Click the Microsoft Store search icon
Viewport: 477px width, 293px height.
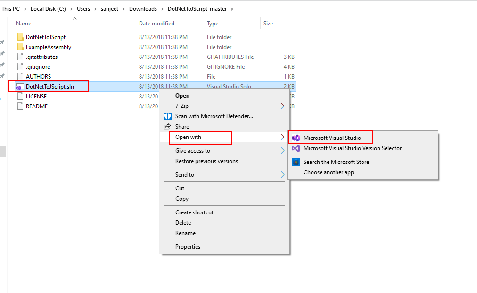click(296, 162)
